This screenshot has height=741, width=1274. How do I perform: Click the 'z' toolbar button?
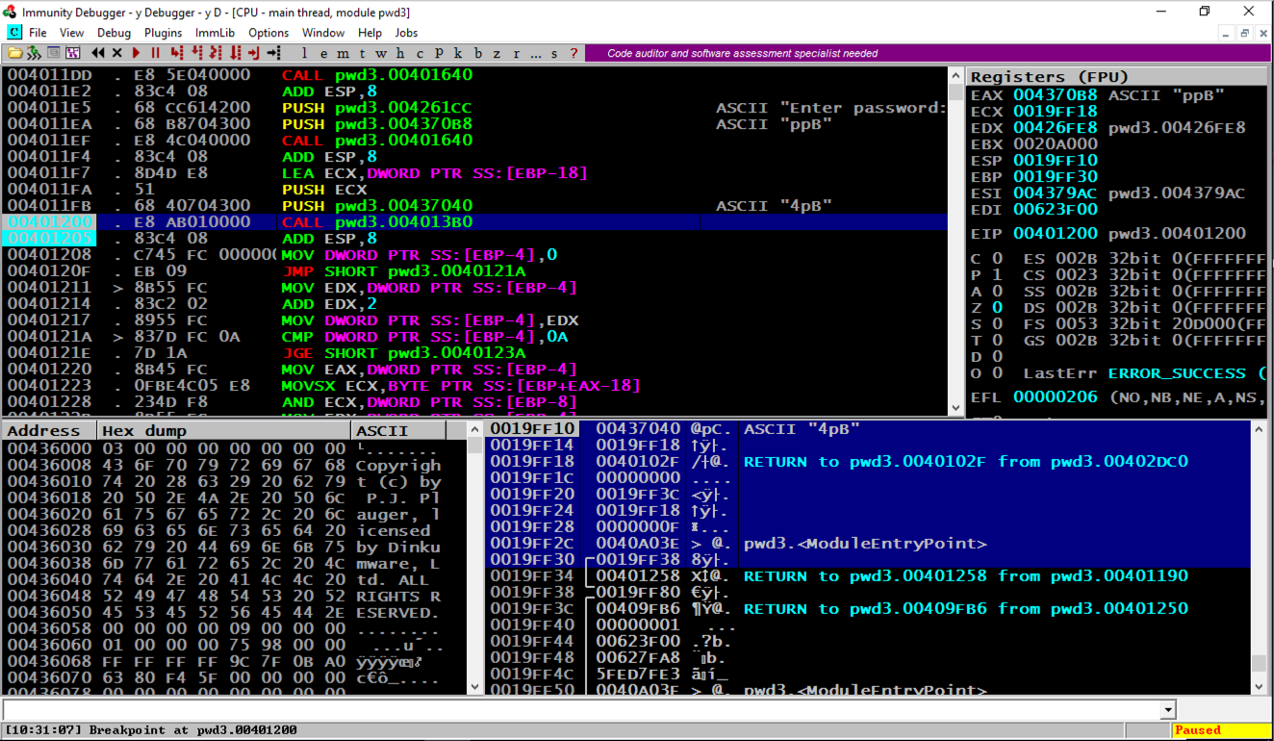(x=497, y=53)
